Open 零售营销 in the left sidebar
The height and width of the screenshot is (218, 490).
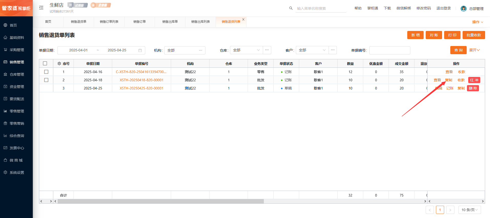[x=16, y=123]
